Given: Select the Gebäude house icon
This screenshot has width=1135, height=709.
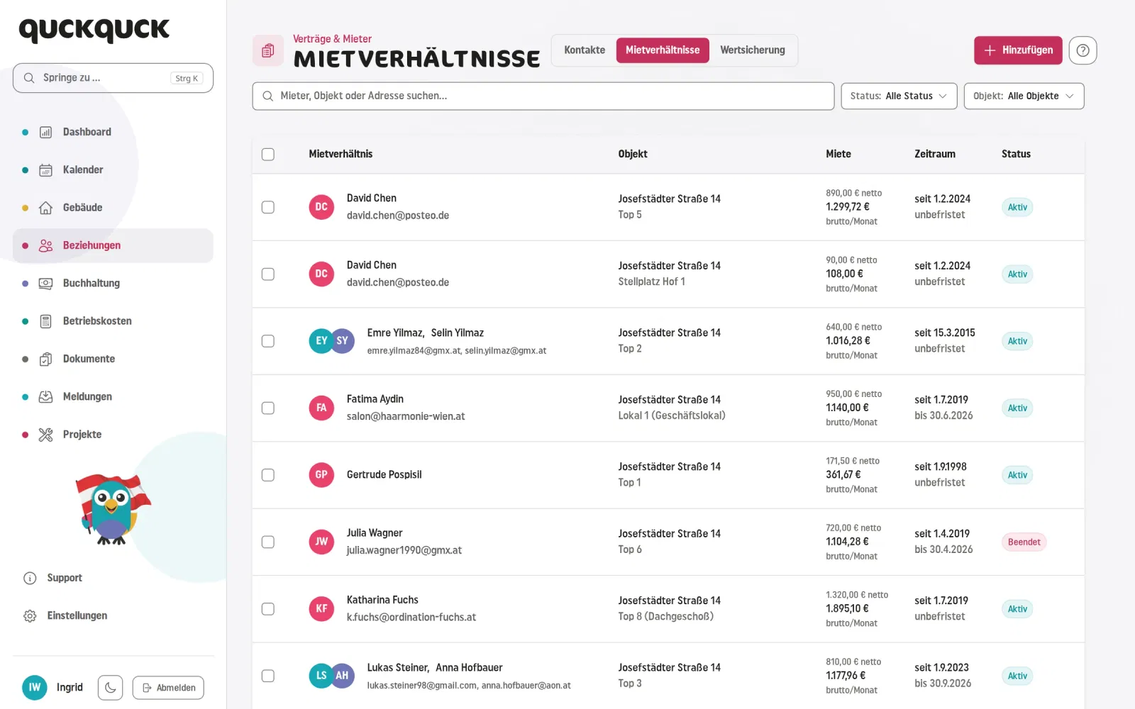Looking at the screenshot, I should point(45,208).
